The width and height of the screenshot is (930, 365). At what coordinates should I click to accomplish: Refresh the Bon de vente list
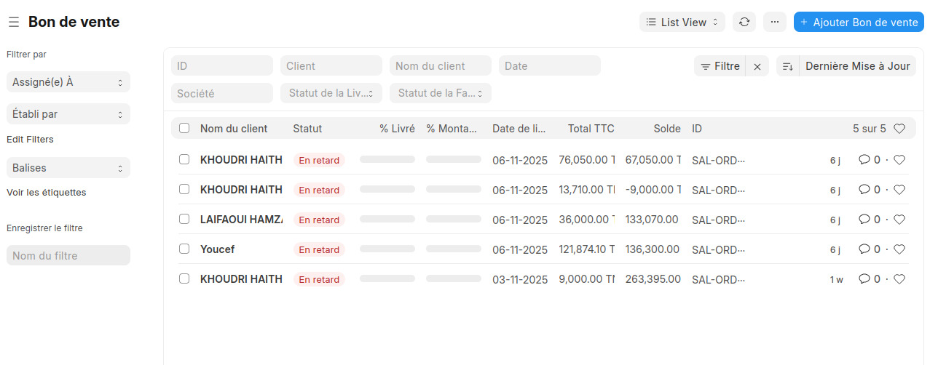744,23
